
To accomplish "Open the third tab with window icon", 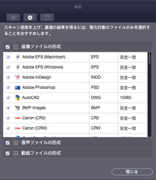I will [x=47, y=17].
